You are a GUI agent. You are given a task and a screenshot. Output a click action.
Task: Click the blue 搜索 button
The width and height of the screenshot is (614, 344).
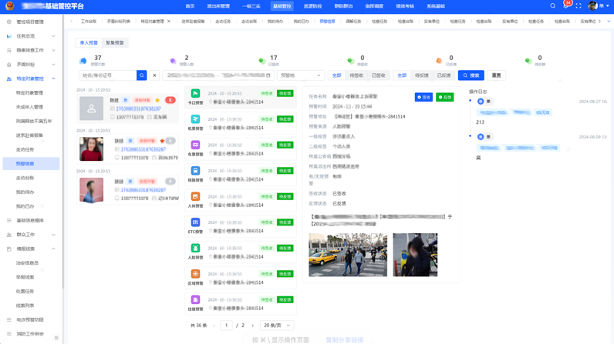tap(471, 75)
